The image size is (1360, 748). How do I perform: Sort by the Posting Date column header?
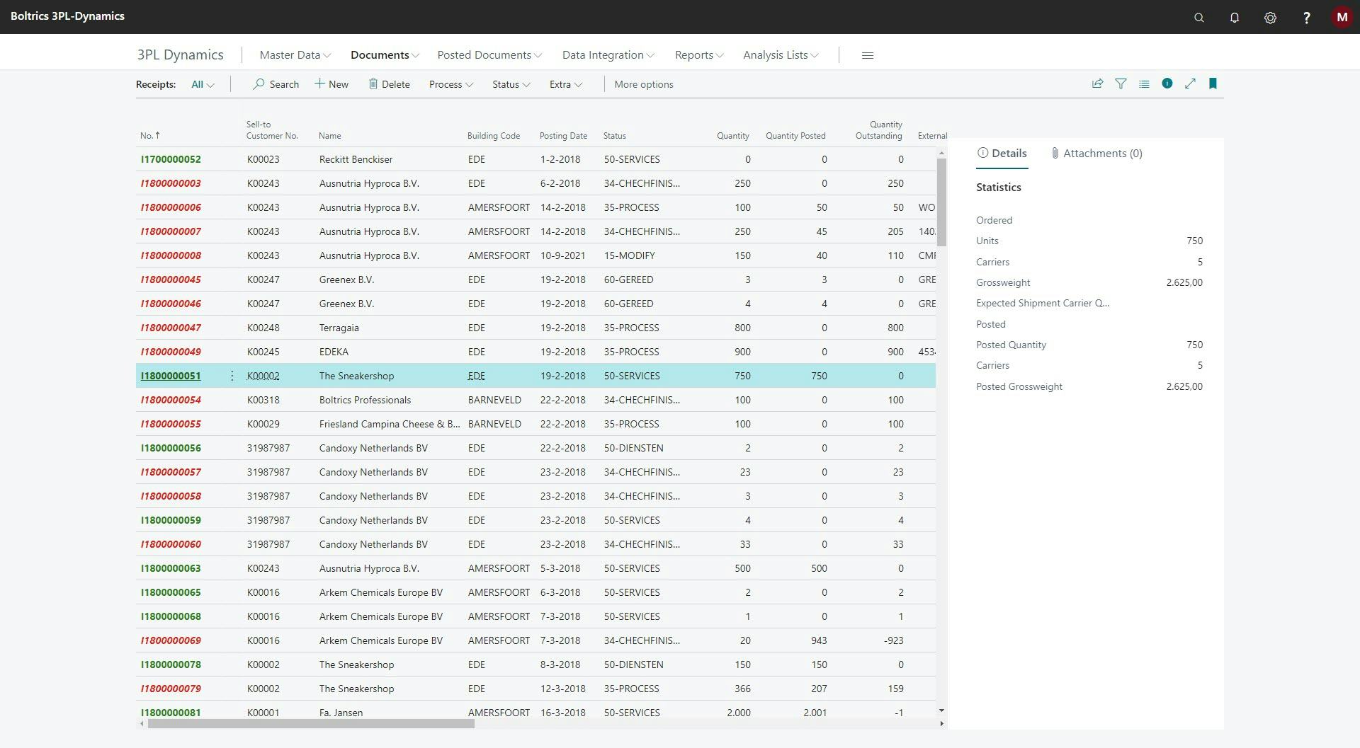point(563,136)
